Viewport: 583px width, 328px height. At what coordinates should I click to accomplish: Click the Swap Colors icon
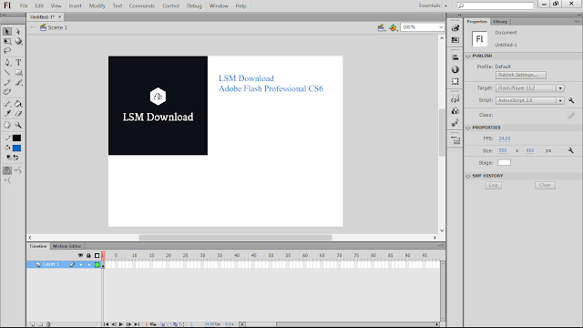pyautogui.click(x=16, y=158)
